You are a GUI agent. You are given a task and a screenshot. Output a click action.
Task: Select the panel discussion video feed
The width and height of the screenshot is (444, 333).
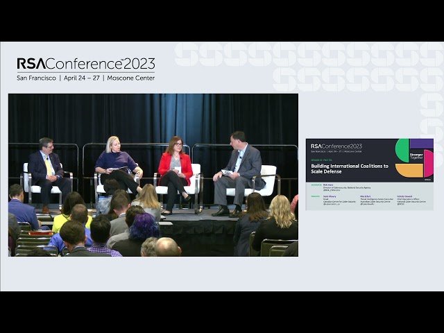point(153,175)
